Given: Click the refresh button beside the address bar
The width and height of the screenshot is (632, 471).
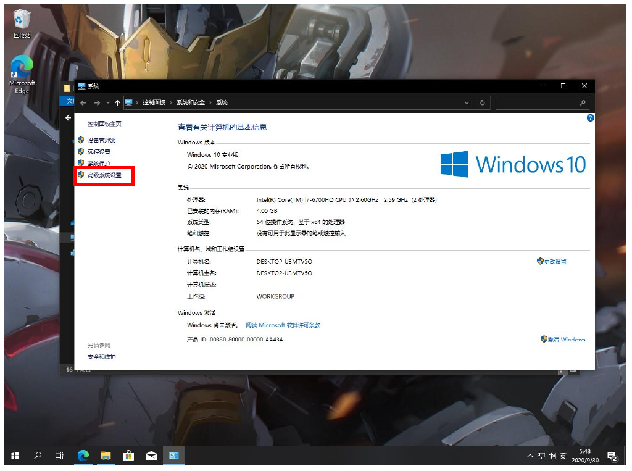Looking at the screenshot, I should coord(482,102).
